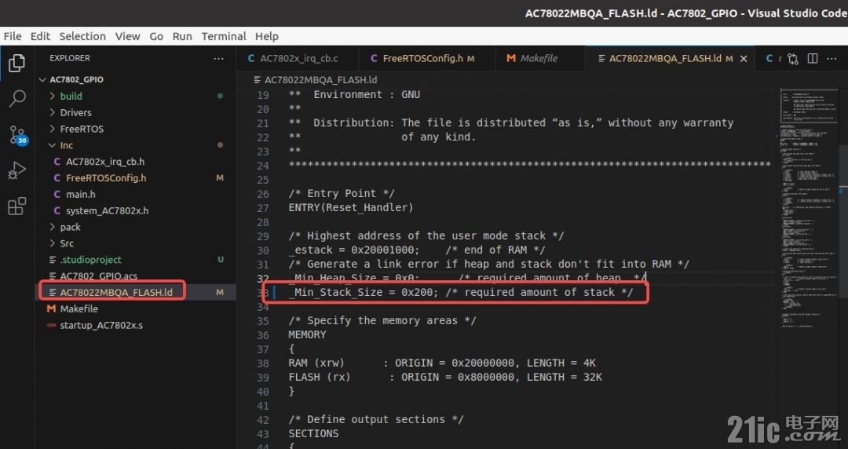Open the Search view in activity bar

coord(16,98)
